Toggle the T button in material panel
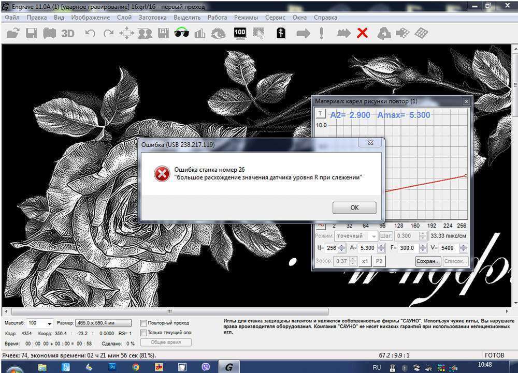The height and width of the screenshot is (373, 518). [x=321, y=114]
